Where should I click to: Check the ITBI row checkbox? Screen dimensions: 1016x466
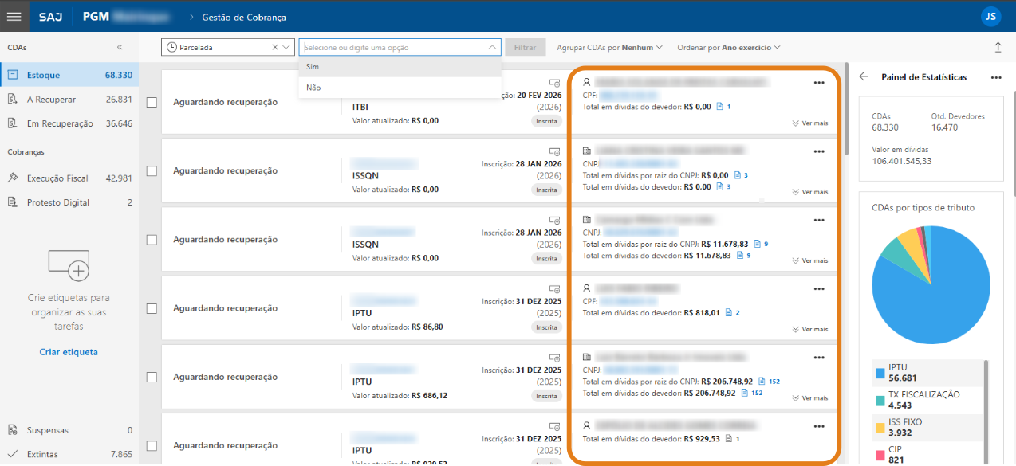click(152, 103)
